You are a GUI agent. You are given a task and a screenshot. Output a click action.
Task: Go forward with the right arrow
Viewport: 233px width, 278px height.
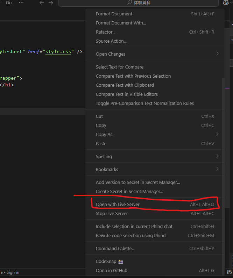click(51, 3)
